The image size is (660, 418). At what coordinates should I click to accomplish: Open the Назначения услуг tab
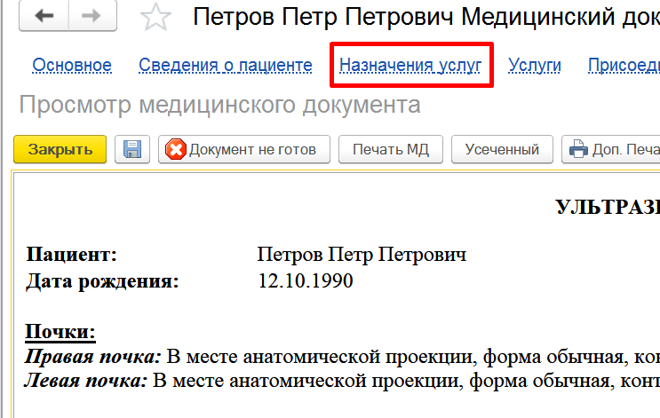click(x=410, y=65)
